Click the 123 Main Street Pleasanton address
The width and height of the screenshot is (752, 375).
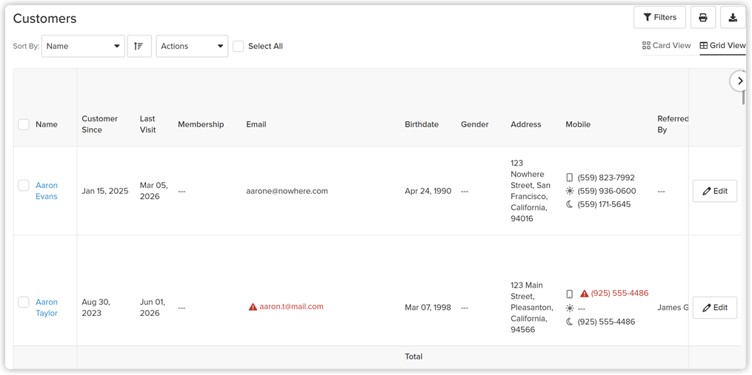[x=532, y=308]
